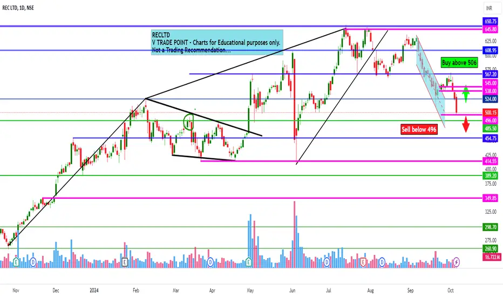Click the Oct label on time axis
503x297 pixels.
click(x=451, y=291)
